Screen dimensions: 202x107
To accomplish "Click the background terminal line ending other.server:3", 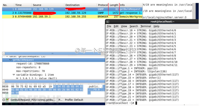I will [x=165, y=17].
